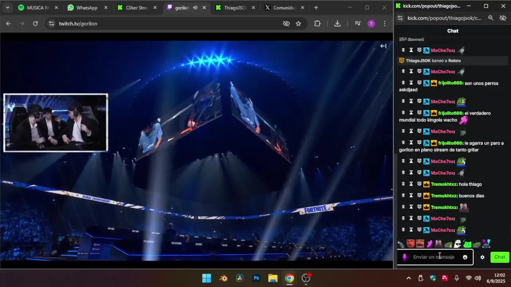Viewport: 511px width, 287px height.
Task: Insert the red face emote
Action: (410, 244)
